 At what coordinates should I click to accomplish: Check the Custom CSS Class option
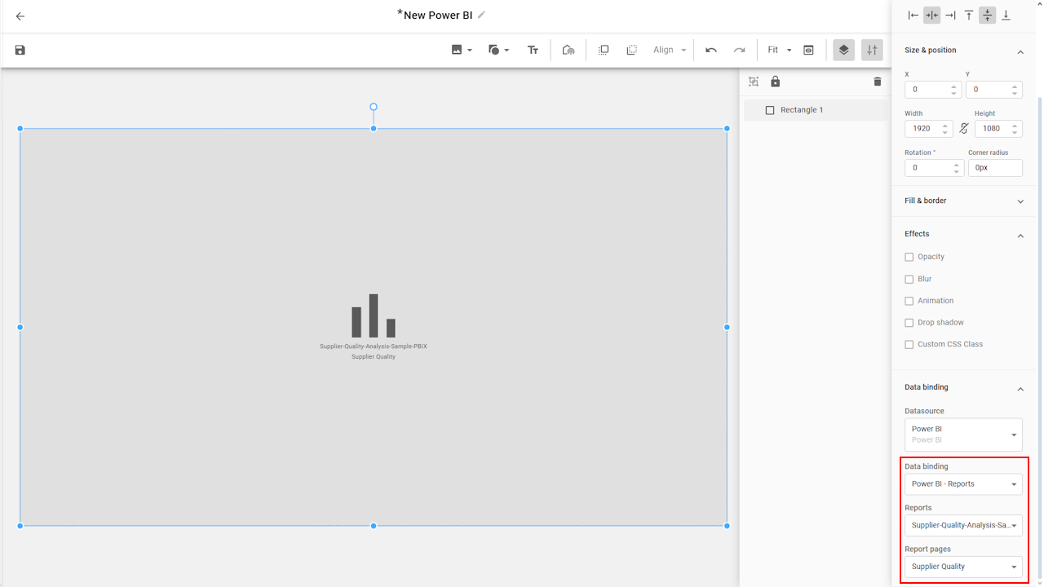pyautogui.click(x=909, y=345)
